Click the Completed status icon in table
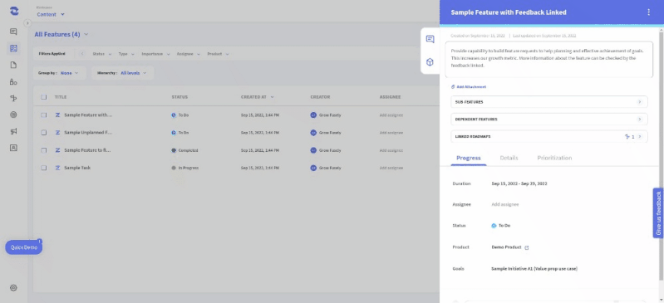This screenshot has height=303, width=664. click(174, 150)
